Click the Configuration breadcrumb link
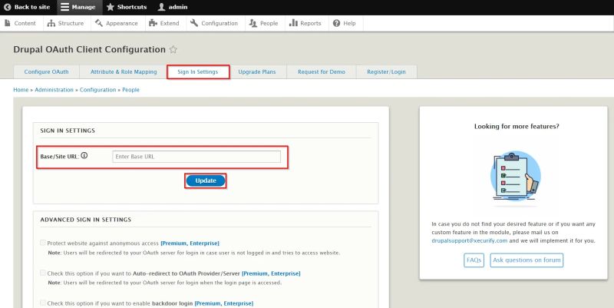The height and width of the screenshot is (308, 614). tap(98, 90)
